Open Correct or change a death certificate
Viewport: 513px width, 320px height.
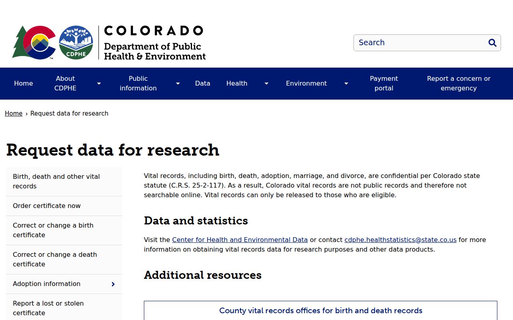(64, 260)
